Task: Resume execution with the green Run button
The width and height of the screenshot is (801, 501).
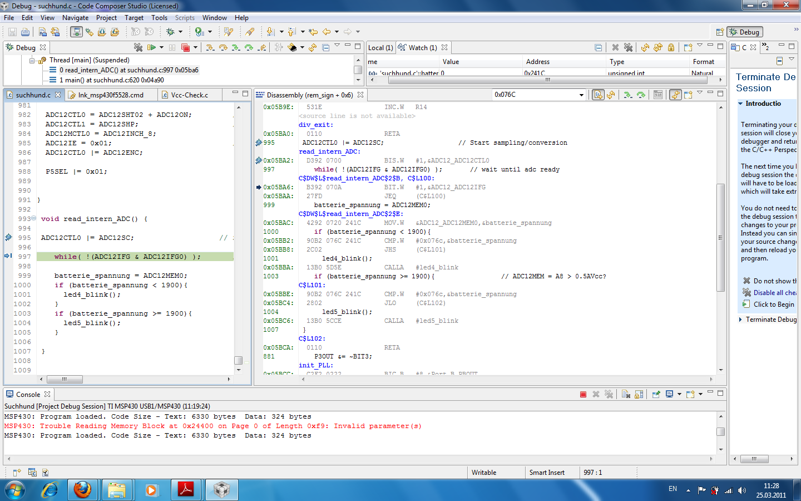Action: [x=151, y=48]
